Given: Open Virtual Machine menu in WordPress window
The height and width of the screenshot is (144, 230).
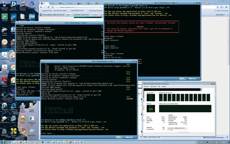Looking at the screenshot, I should coord(102,62).
